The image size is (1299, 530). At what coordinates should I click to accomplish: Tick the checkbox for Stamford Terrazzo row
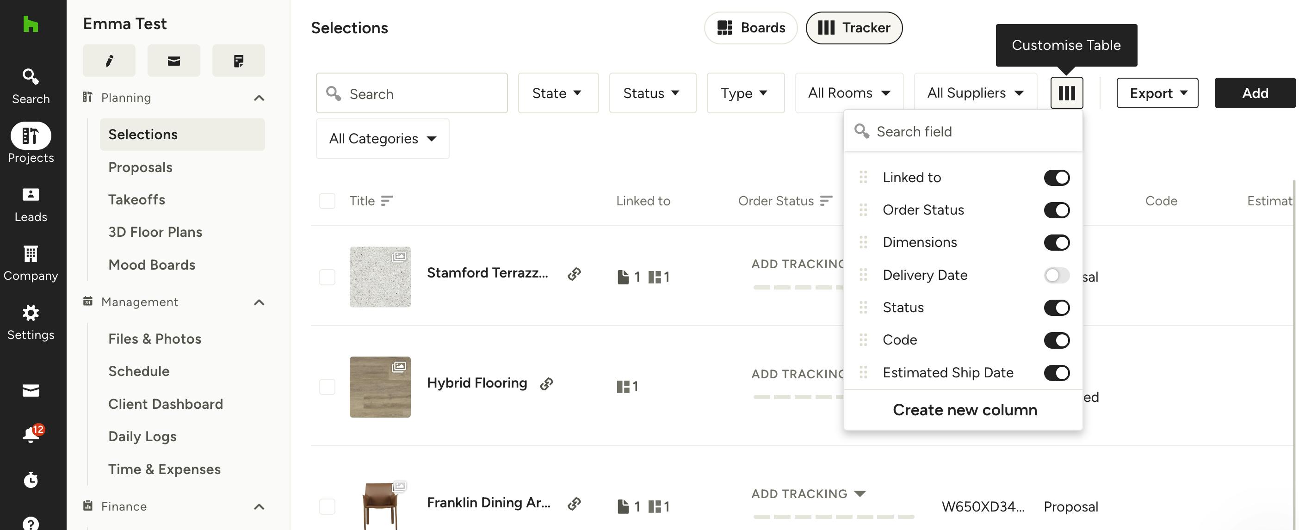(327, 277)
